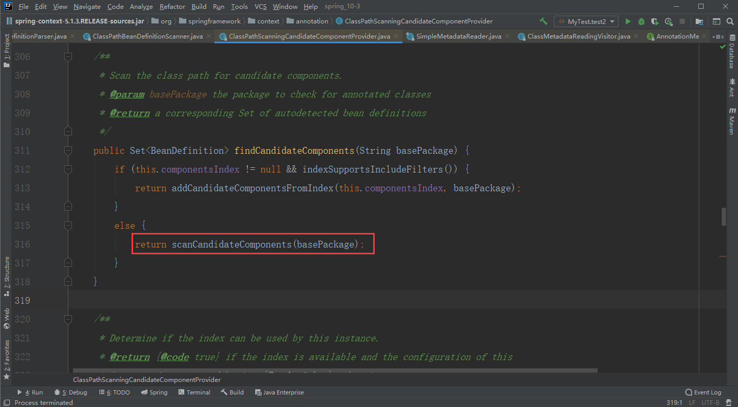
Task: Collapse the else block at line 315
Action: (x=68, y=226)
